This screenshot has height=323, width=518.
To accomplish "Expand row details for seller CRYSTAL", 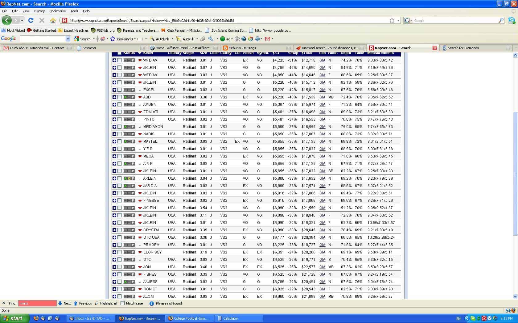I will 114,230.
